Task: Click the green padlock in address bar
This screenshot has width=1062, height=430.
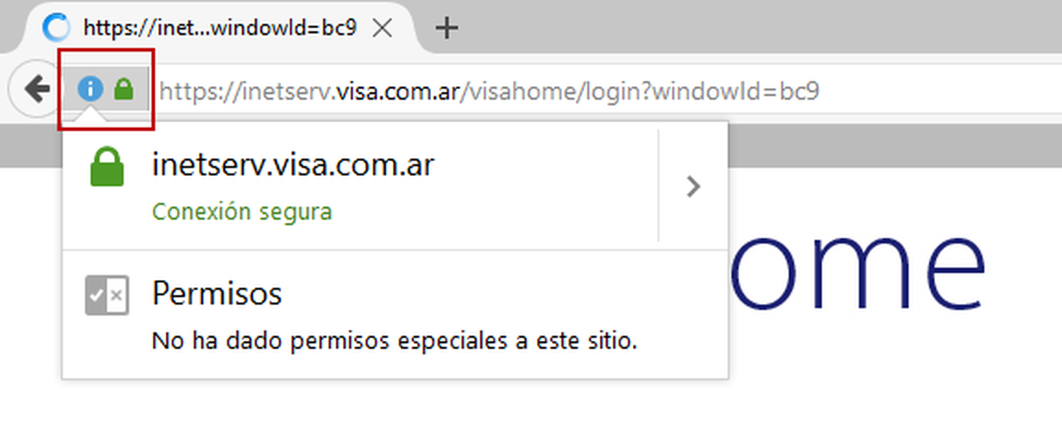Action: pos(124,89)
